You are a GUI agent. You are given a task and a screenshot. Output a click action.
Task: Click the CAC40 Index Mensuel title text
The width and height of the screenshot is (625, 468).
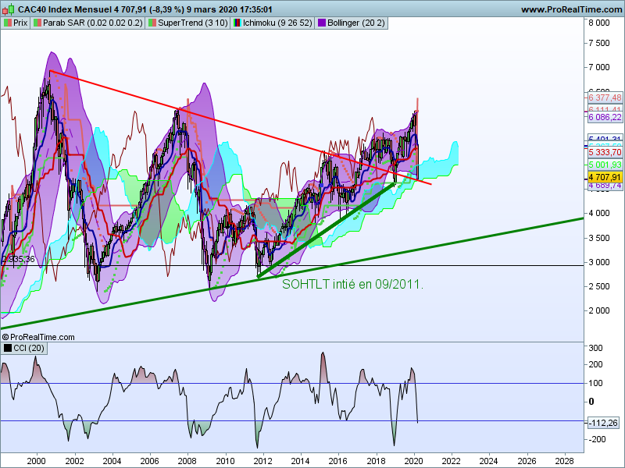[65, 9]
